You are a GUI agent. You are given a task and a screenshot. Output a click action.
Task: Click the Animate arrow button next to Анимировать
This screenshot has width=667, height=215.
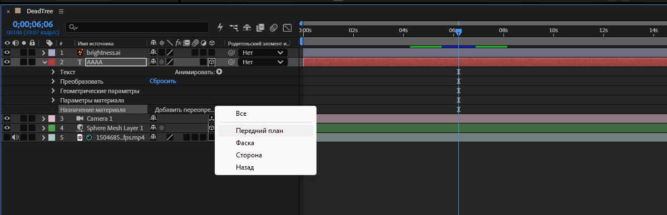pyautogui.click(x=219, y=71)
